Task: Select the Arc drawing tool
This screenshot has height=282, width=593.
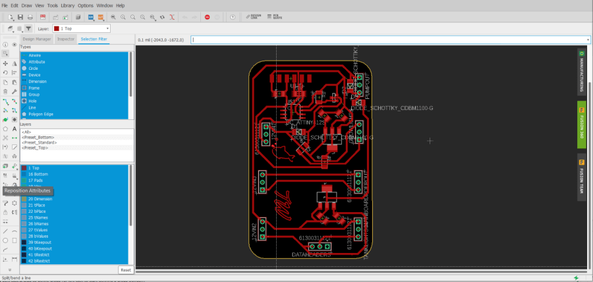Action: pos(14,231)
